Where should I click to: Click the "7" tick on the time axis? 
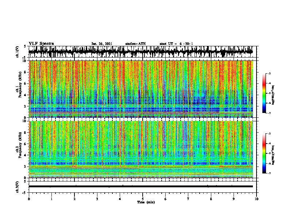[x=188, y=199]
